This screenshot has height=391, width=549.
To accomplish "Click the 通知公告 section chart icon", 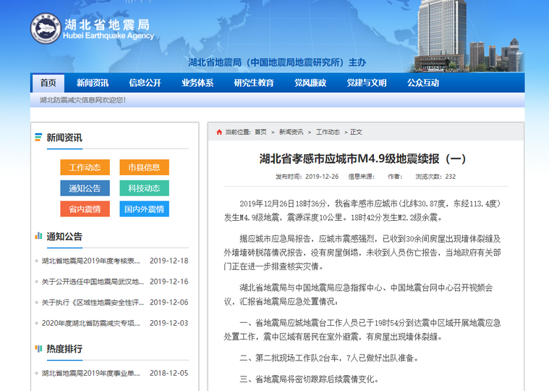I will click(x=38, y=236).
